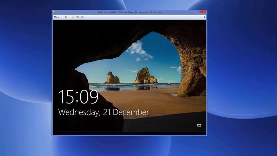Click the VMware Player title bar icon

coord(54,12)
